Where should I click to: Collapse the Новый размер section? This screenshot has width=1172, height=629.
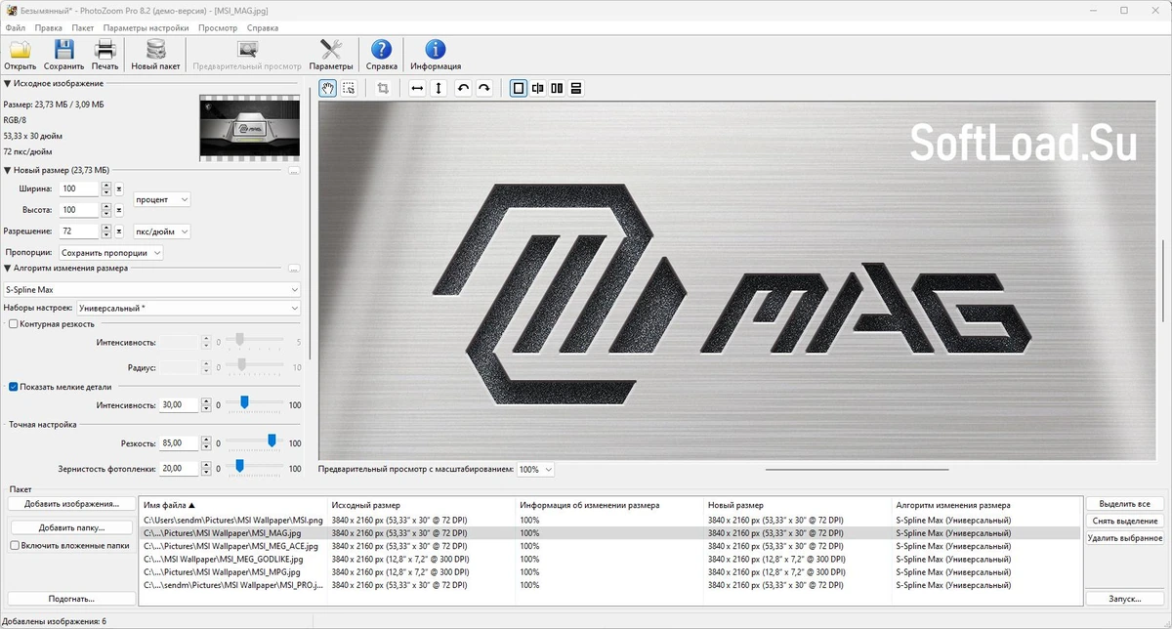click(8, 170)
